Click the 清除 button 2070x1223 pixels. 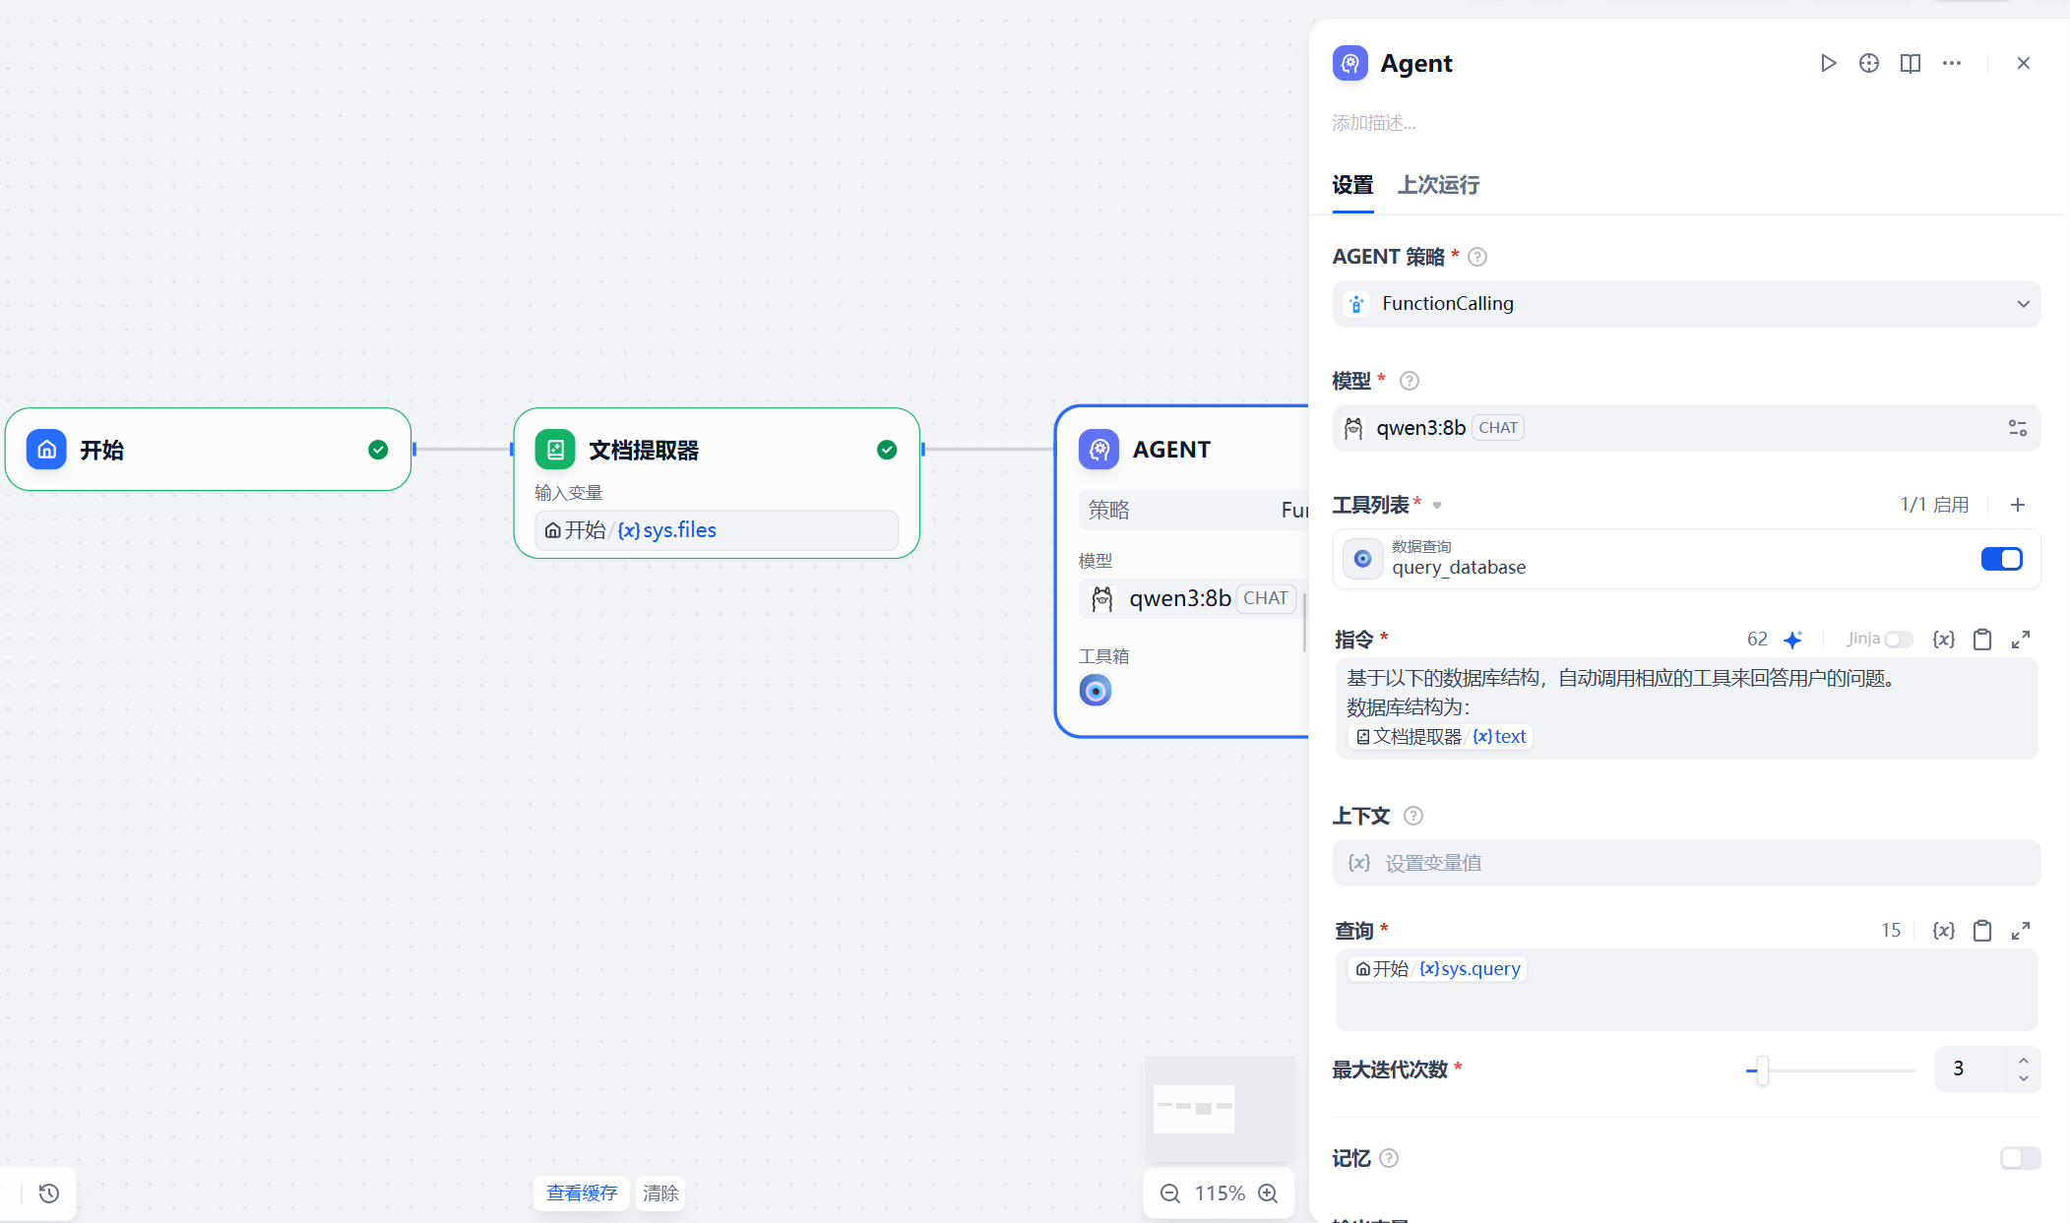660,1193
